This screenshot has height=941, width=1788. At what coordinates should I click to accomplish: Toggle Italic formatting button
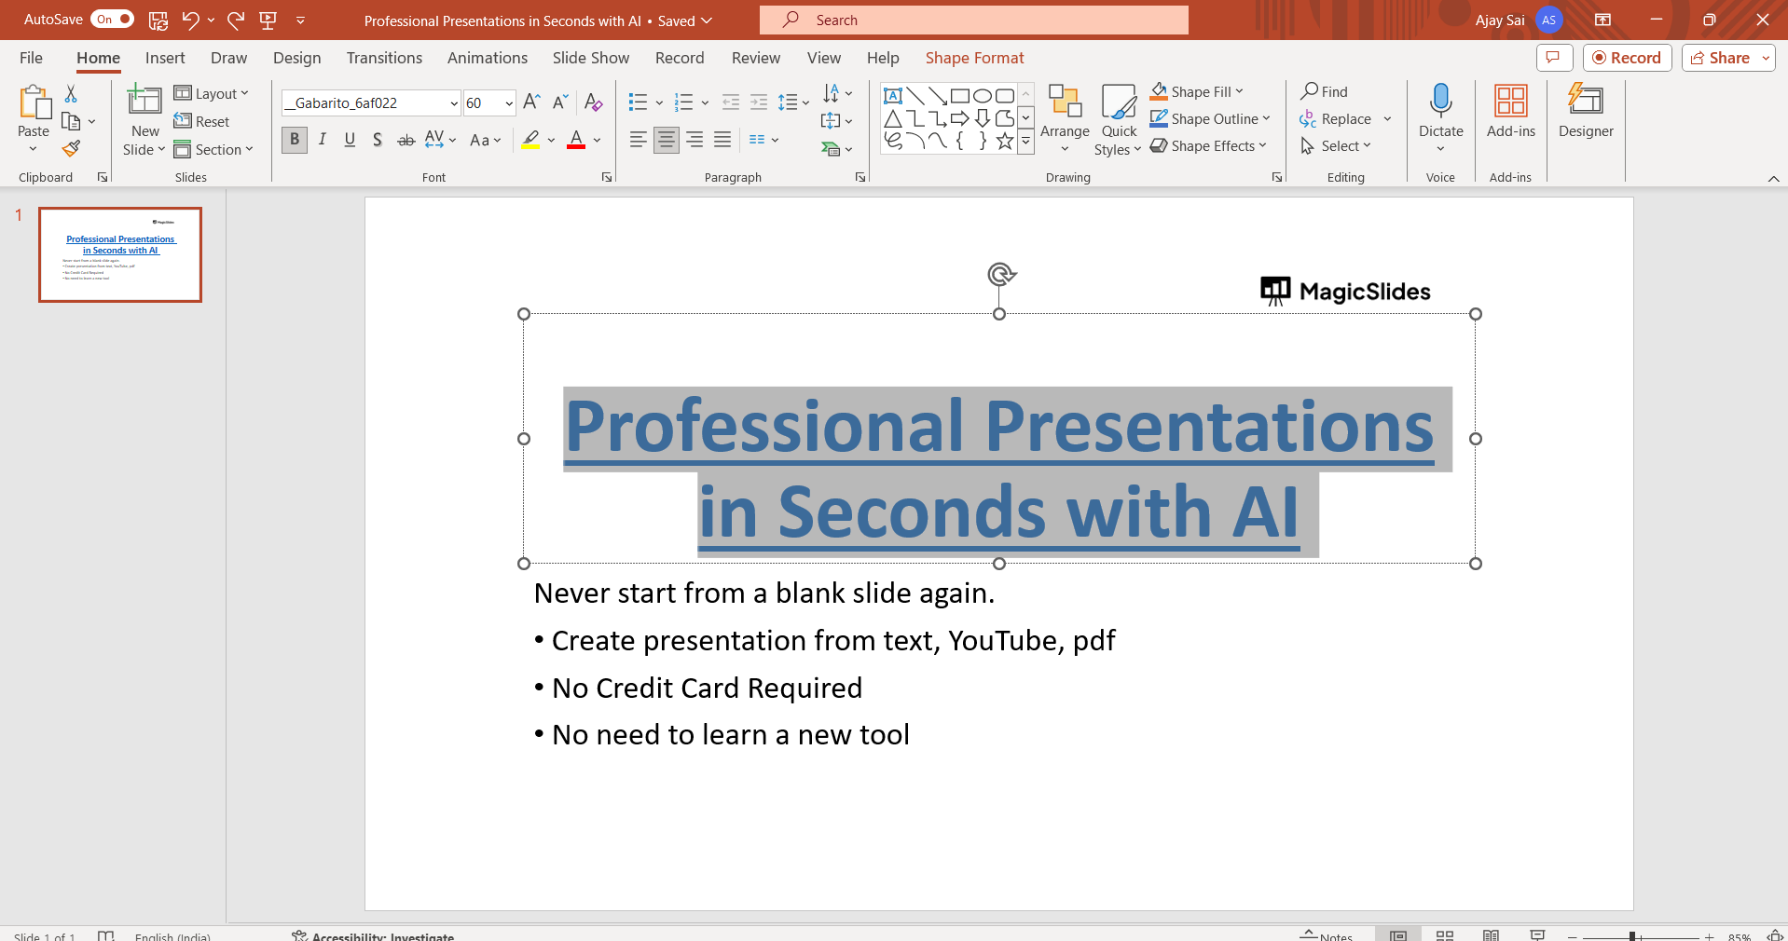click(x=323, y=140)
